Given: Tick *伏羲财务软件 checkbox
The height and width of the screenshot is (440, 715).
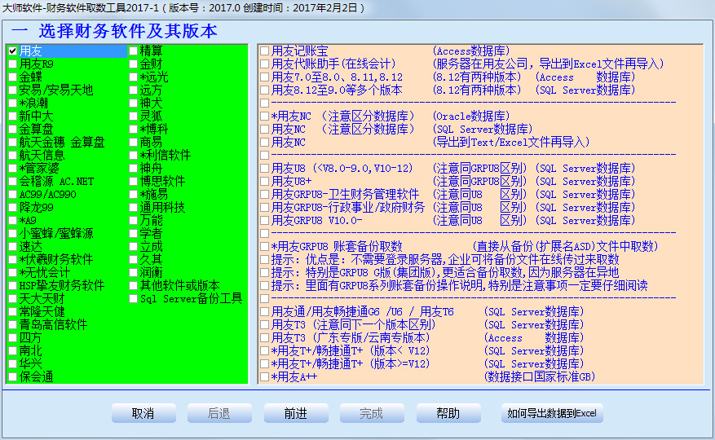Looking at the screenshot, I should pyautogui.click(x=13, y=260).
